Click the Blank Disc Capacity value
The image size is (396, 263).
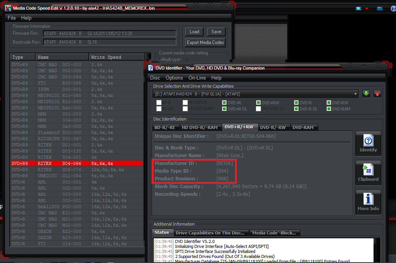261,187
